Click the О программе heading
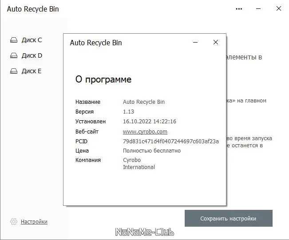This screenshot has height=240, width=289. pos(103,80)
